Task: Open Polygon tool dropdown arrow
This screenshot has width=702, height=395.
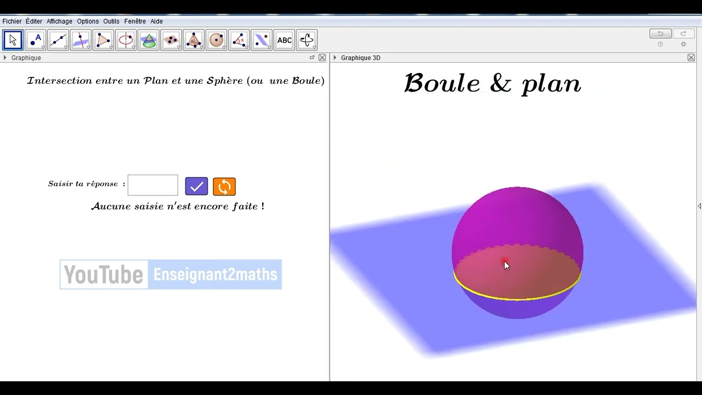Action: (x=111, y=48)
